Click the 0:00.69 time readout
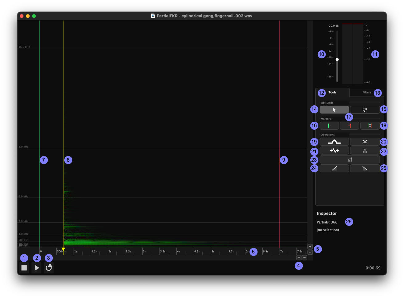Viewport: 404px width, 298px height. click(x=373, y=268)
